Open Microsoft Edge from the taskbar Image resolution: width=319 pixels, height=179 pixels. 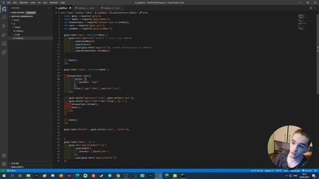[x=77, y=176]
